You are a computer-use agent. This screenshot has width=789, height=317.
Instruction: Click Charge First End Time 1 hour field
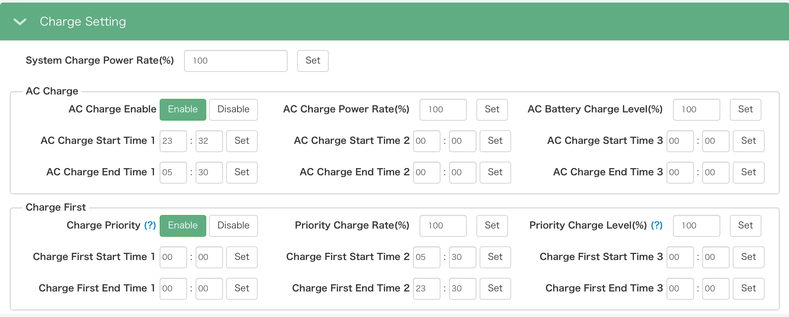[173, 288]
